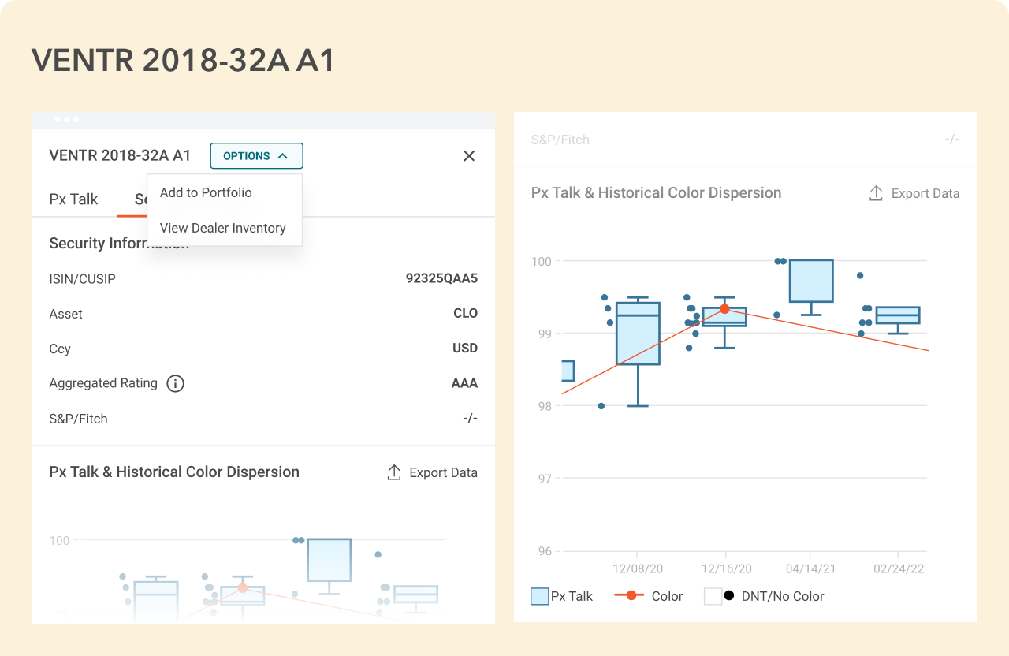
Task: Select Add to Portfolio from the menu
Action: (206, 192)
